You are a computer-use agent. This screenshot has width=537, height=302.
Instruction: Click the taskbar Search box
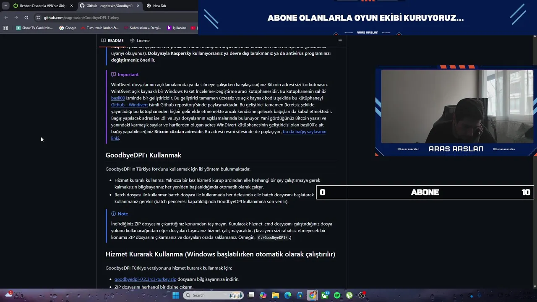point(214,295)
